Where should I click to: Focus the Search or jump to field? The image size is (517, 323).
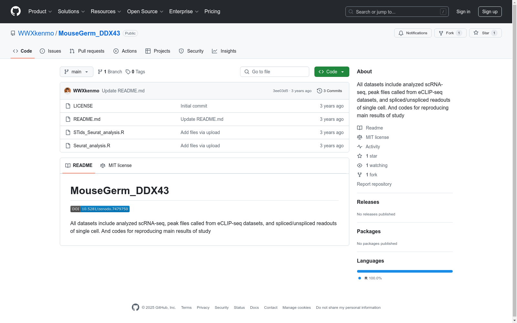[x=397, y=12]
